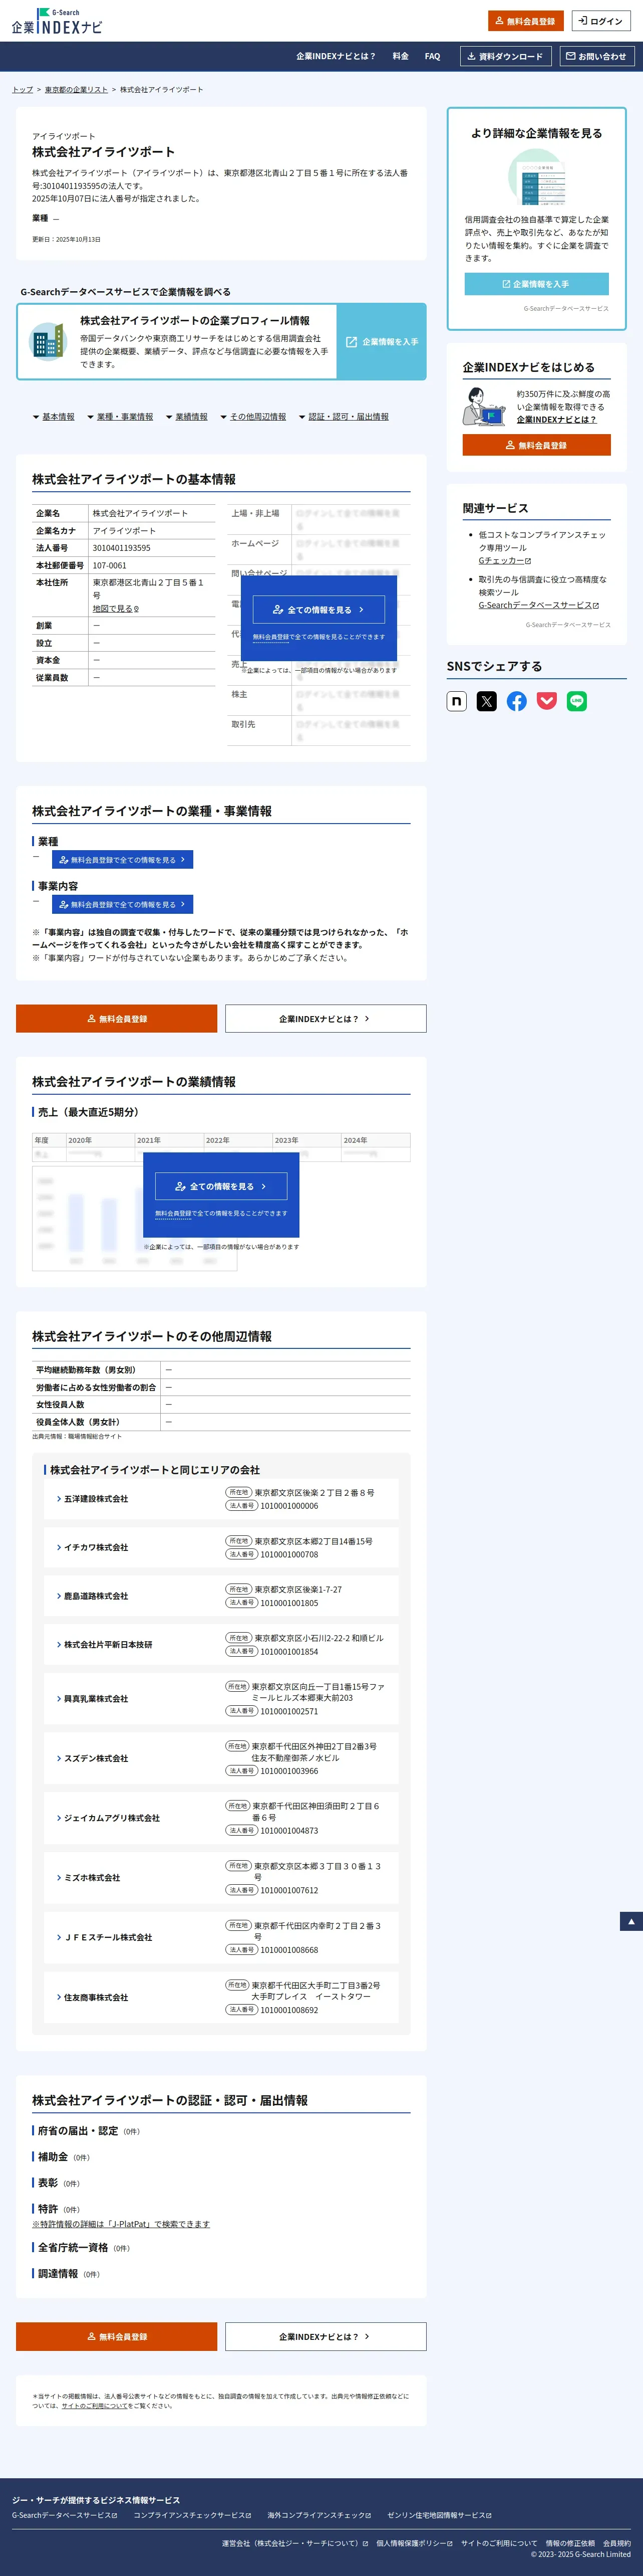Open footer コンプライアンスチェックサービス link

pyautogui.click(x=192, y=2515)
